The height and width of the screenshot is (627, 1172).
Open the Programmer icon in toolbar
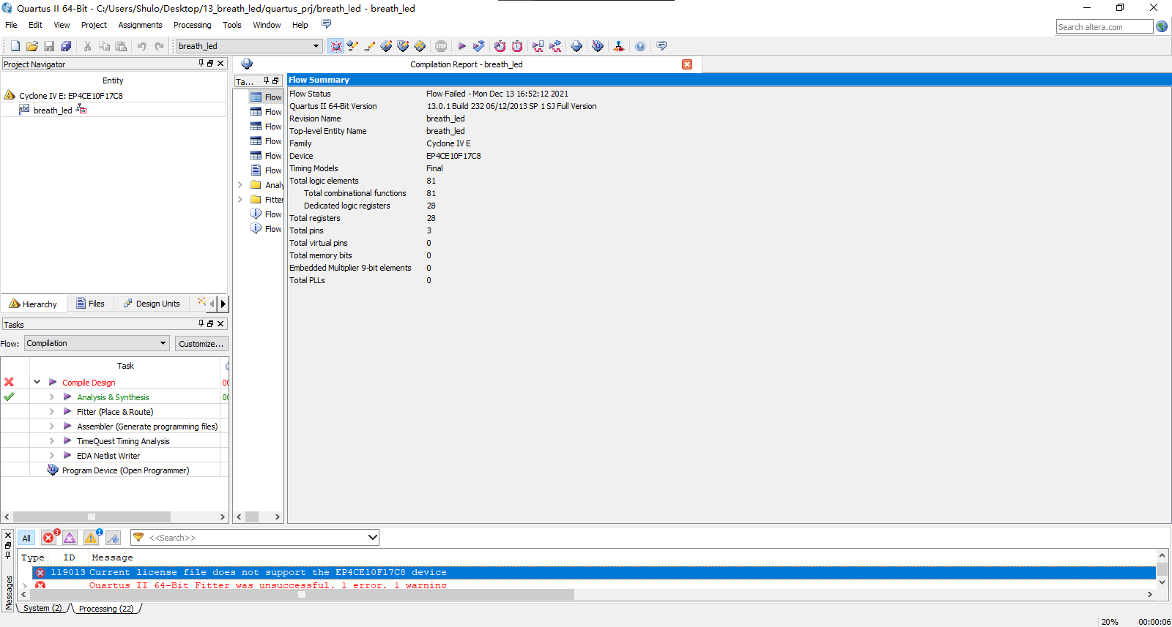[598, 46]
